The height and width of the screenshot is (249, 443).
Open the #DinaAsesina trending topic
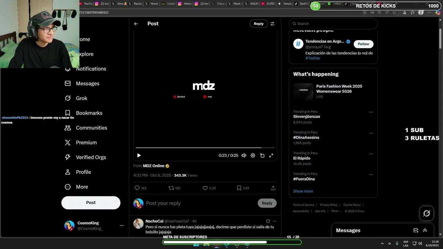306,138
